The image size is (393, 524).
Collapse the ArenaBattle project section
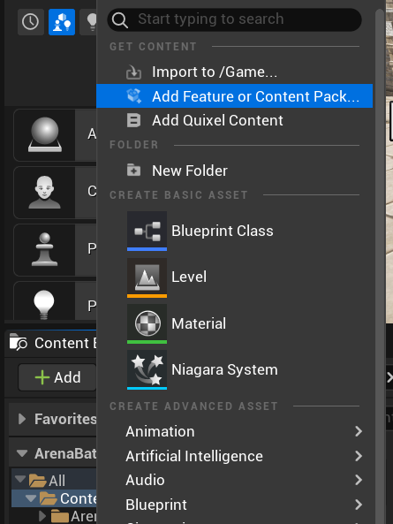click(22, 453)
